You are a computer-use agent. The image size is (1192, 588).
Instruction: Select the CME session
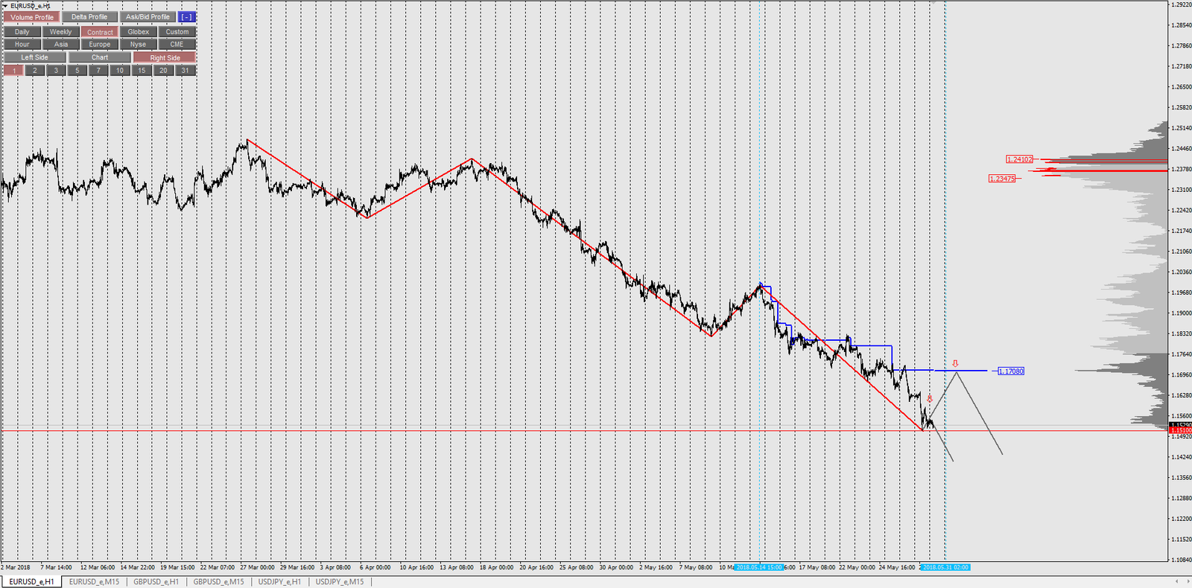(x=177, y=45)
